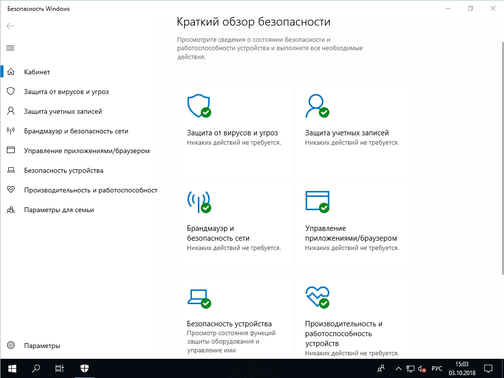Open the Windows Start menu
Viewport: 504px width, 378px height.
click(12, 368)
